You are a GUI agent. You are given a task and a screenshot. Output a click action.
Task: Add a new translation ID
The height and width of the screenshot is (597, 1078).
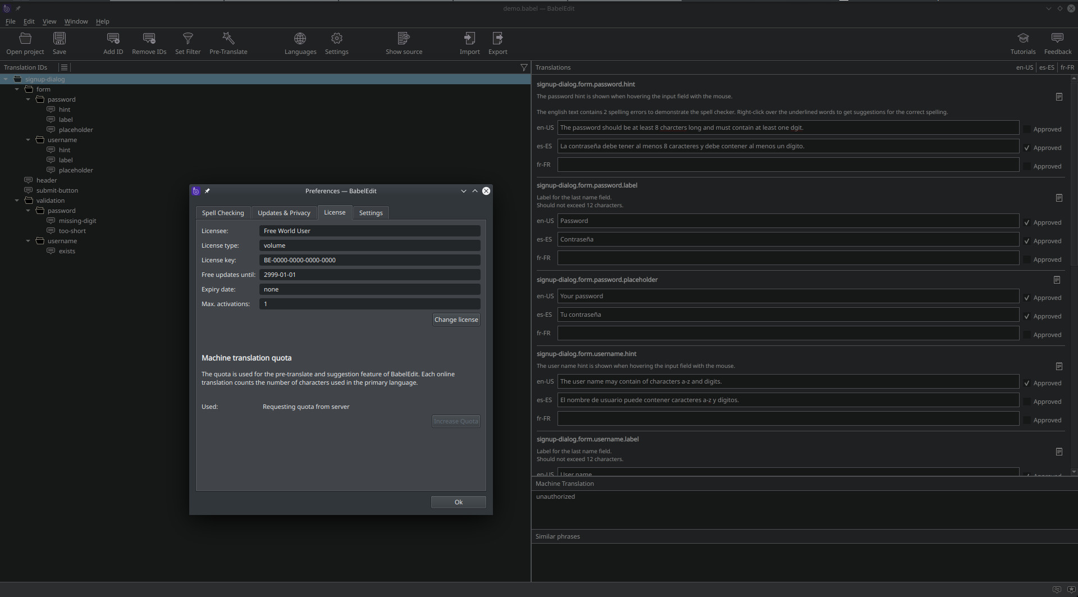[x=113, y=44]
